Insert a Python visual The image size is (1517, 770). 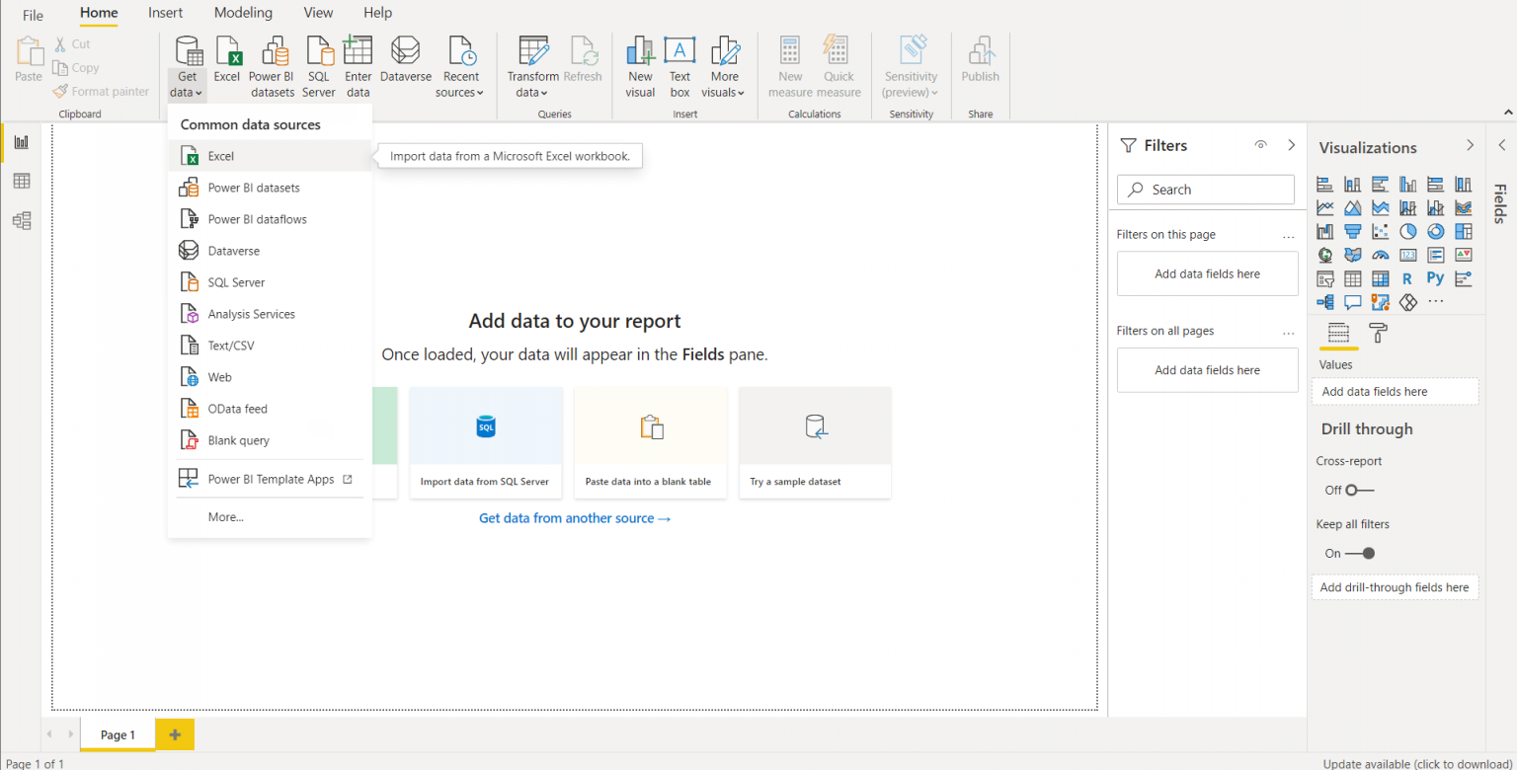[1435, 277]
